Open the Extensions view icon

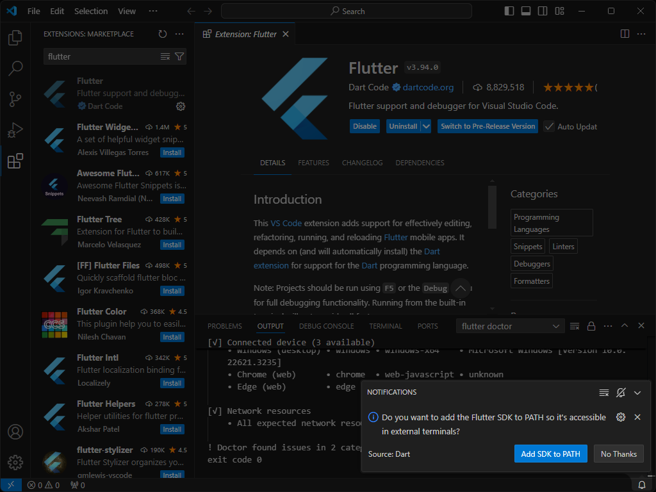15,161
